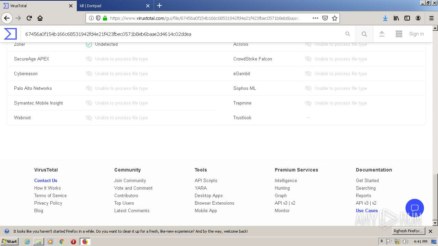This screenshot has height=246, width=438.
Task: Open the Graph link
Action: pyautogui.click(x=281, y=195)
